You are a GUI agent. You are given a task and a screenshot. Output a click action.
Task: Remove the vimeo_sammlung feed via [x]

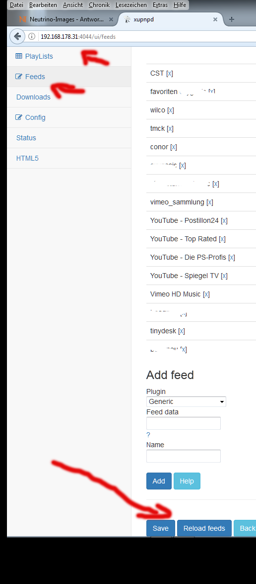point(209,202)
